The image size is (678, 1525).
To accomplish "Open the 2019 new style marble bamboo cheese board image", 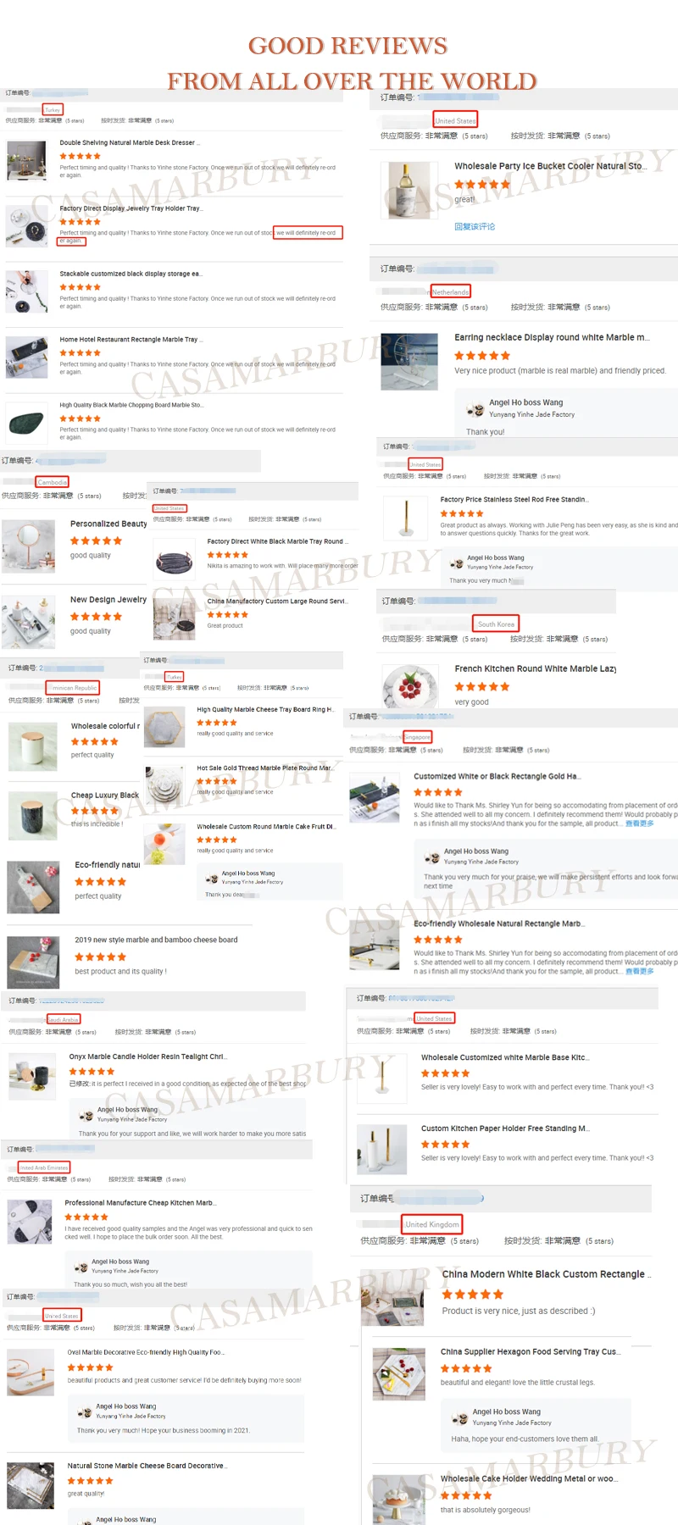I will pyautogui.click(x=33, y=962).
